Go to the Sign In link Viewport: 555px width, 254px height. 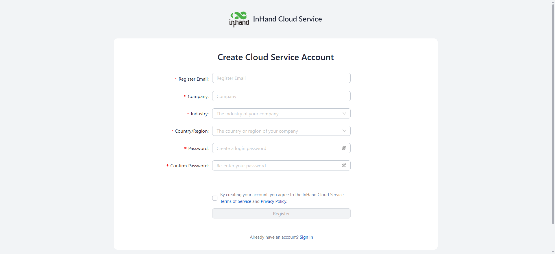click(306, 237)
